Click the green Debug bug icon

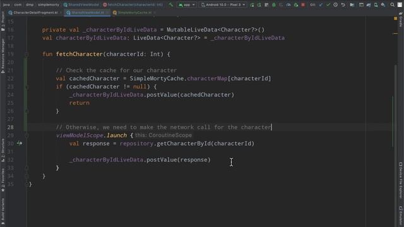pos(273,4)
